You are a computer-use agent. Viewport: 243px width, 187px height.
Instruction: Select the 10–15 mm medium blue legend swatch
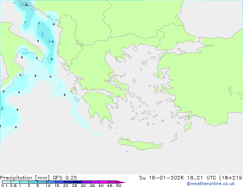click(51, 182)
